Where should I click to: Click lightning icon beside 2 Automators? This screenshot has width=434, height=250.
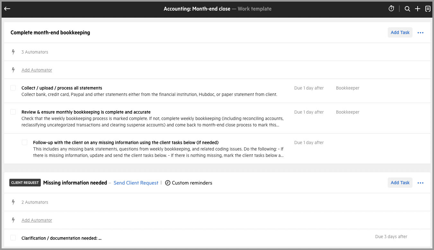tap(13, 202)
